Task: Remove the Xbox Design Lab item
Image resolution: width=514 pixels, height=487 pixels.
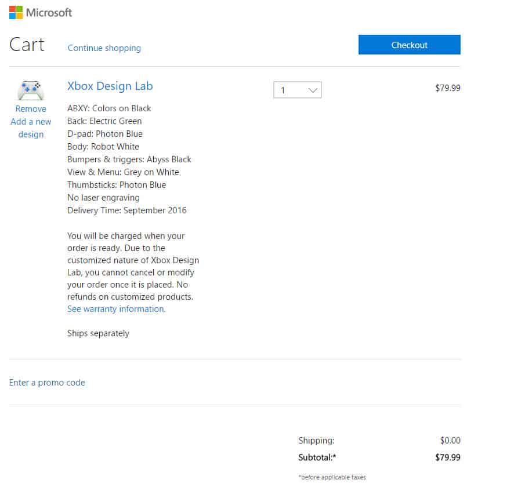Action: pyautogui.click(x=31, y=109)
